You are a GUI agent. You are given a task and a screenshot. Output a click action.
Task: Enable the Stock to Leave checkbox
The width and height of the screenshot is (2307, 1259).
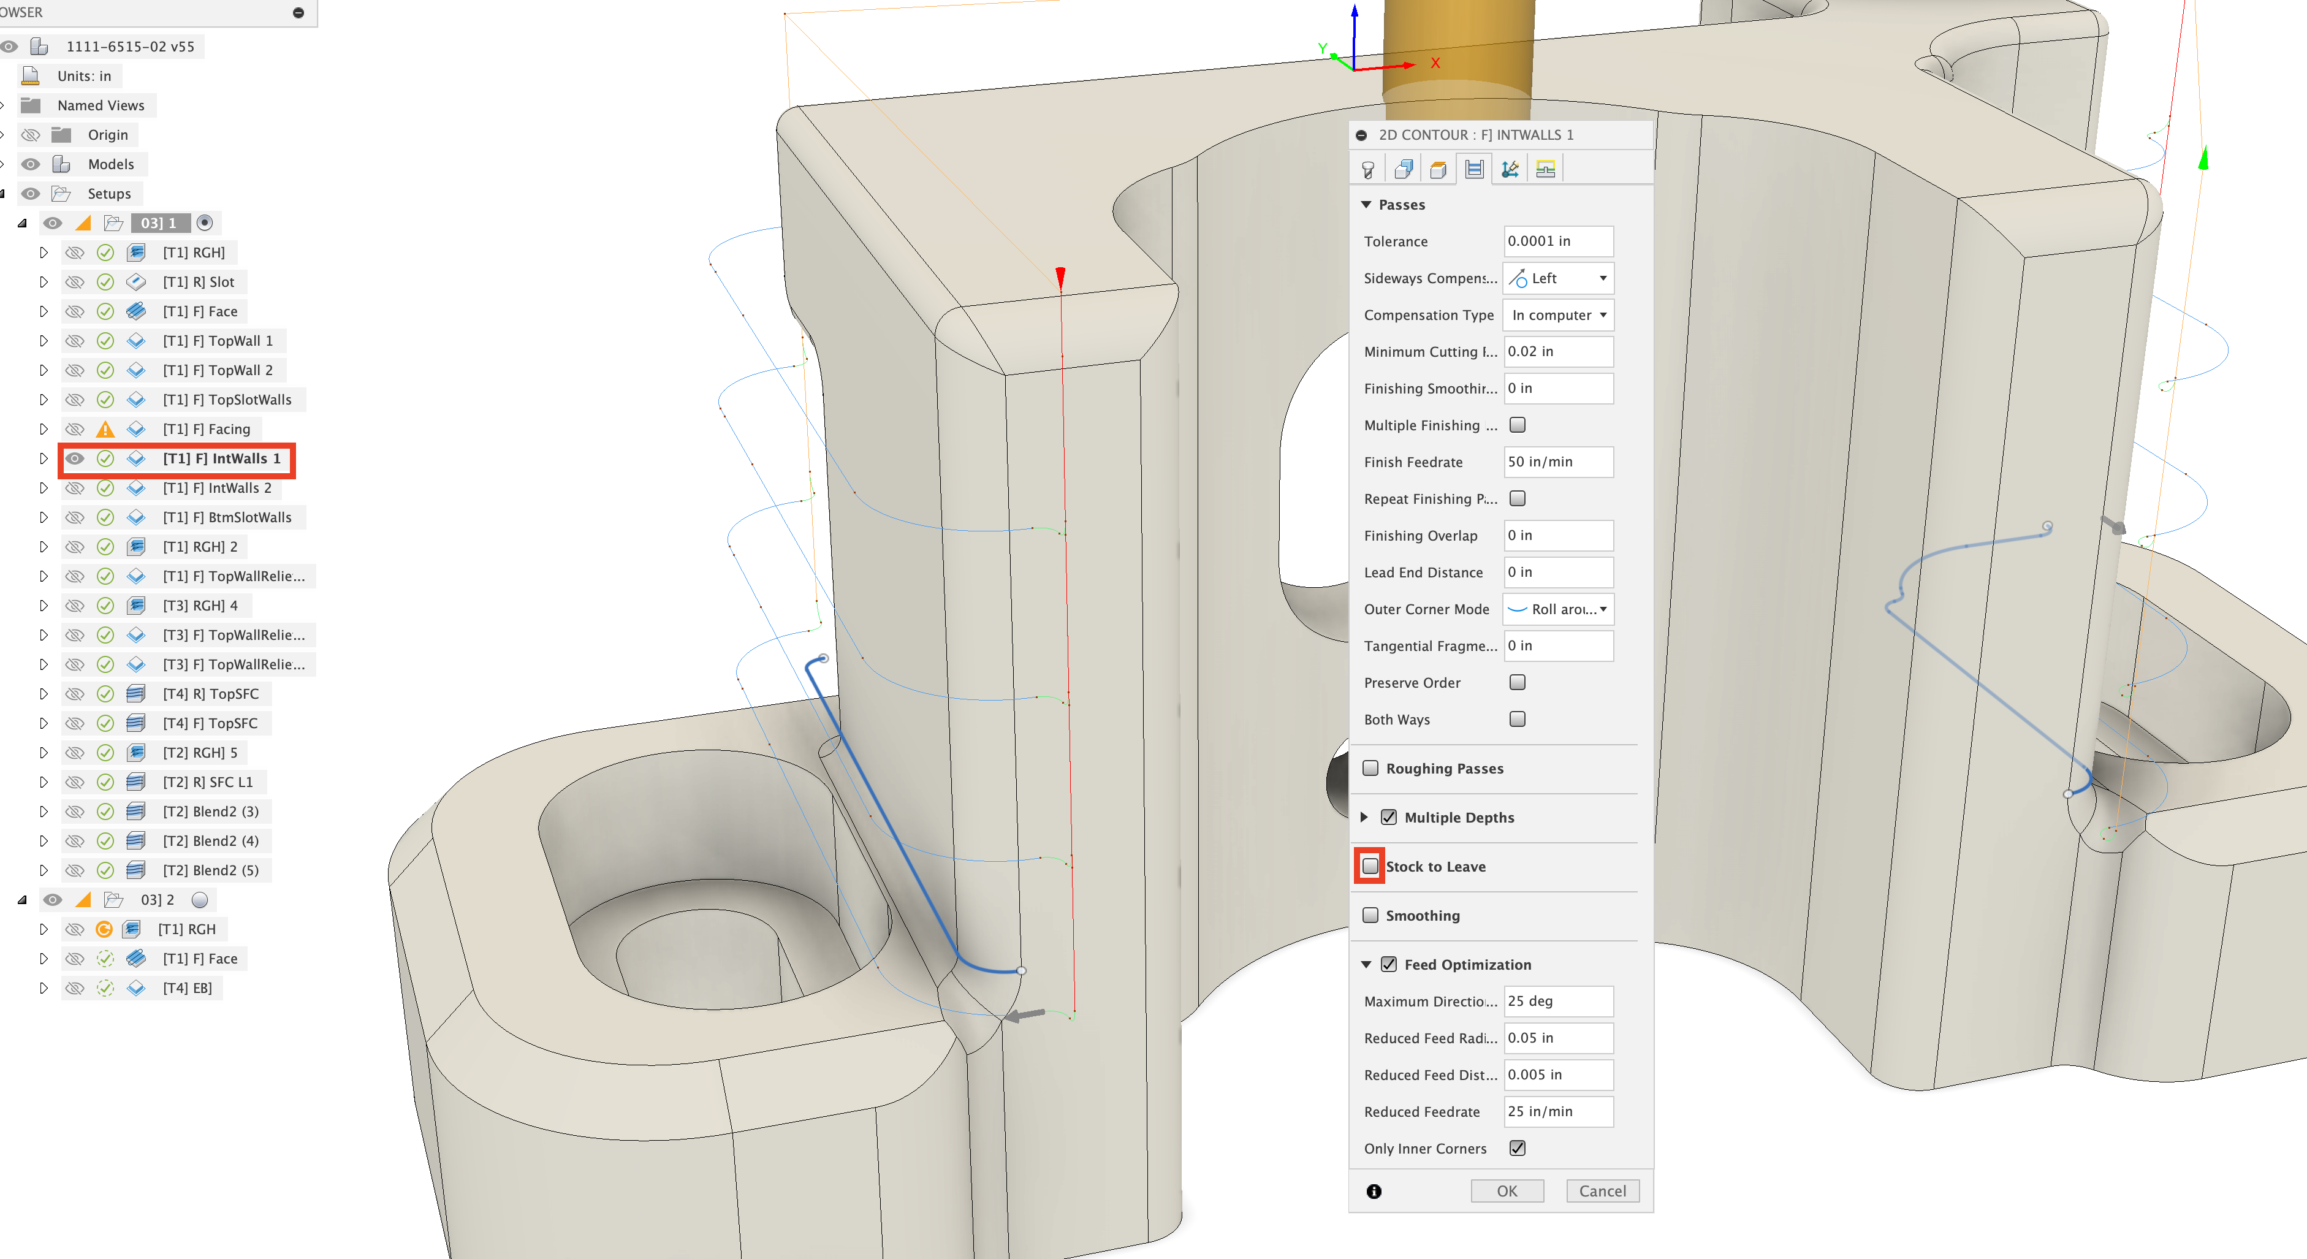coord(1370,866)
